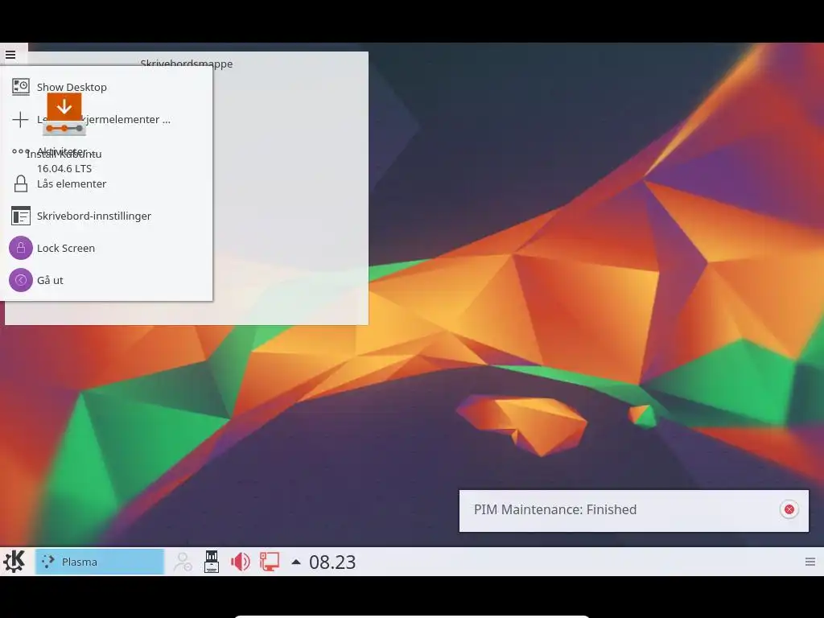Viewport: 824px width, 618px height.
Task: Click the red audio volume icon
Action: (240, 562)
